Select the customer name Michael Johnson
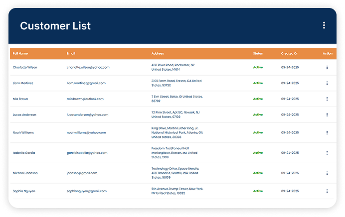345x217 pixels. (25, 173)
